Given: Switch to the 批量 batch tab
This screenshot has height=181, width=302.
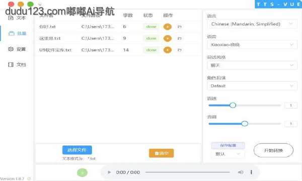Looking at the screenshot, I should (x=17, y=34).
